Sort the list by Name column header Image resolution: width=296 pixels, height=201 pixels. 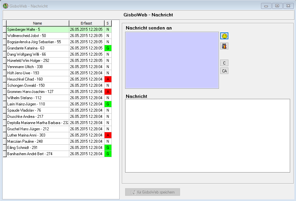point(38,23)
